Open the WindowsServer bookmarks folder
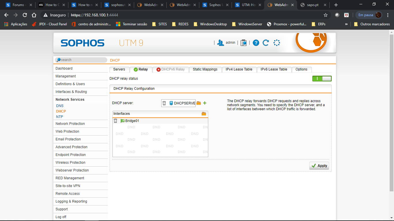 pos(247,24)
